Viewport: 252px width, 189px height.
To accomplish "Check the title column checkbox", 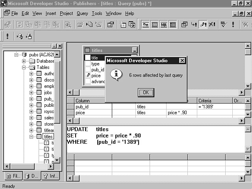I will [x=88, y=58].
